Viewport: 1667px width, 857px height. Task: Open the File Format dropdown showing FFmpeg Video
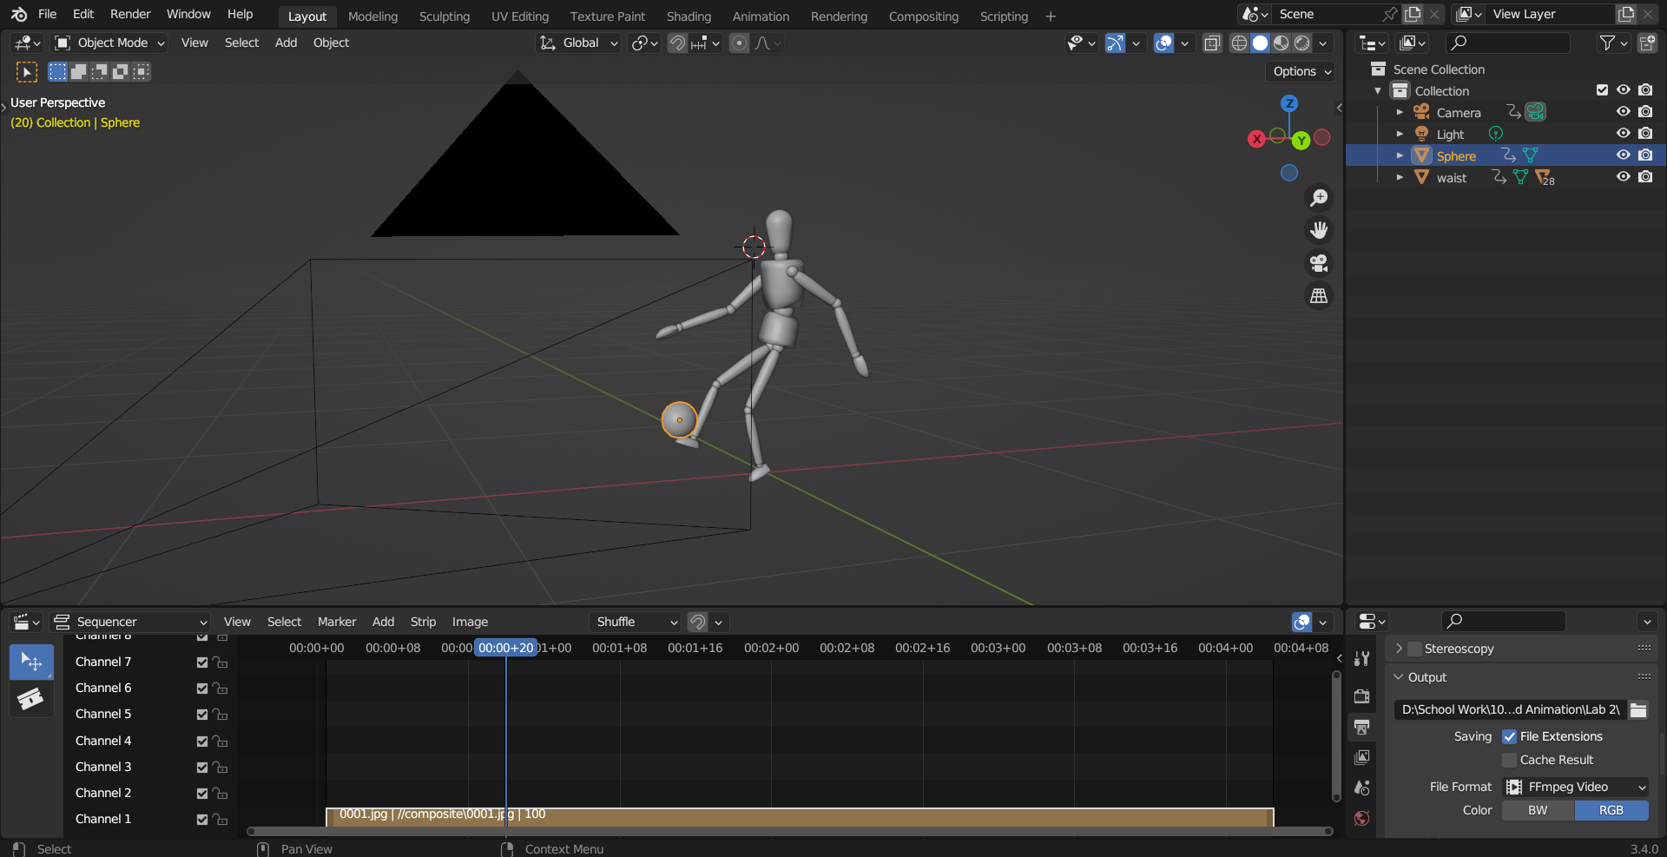(x=1574, y=787)
